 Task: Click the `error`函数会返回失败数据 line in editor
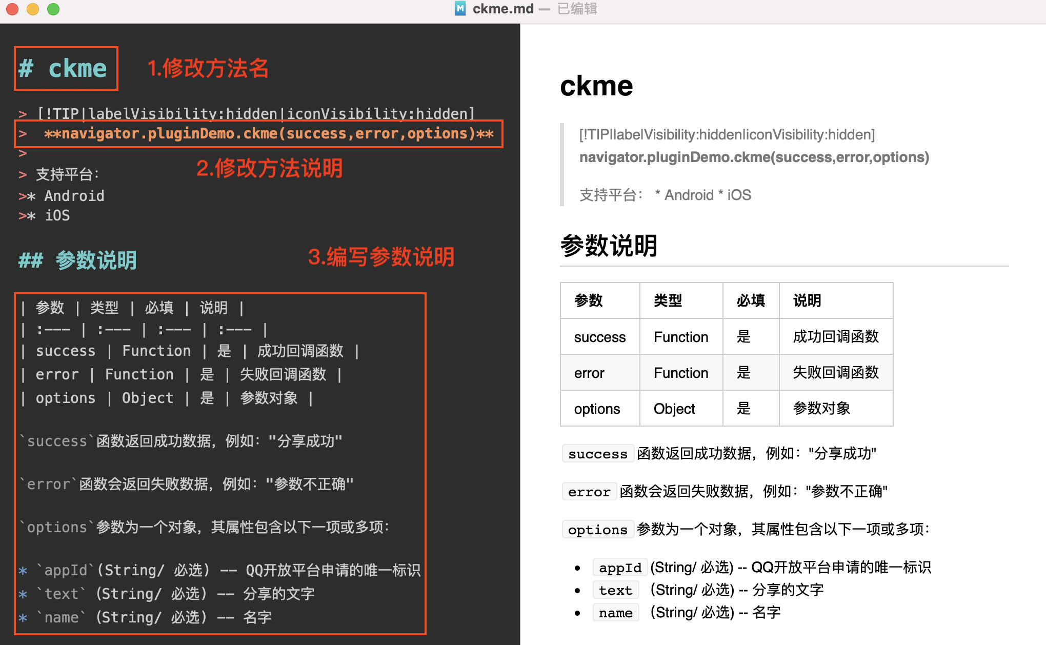(187, 484)
